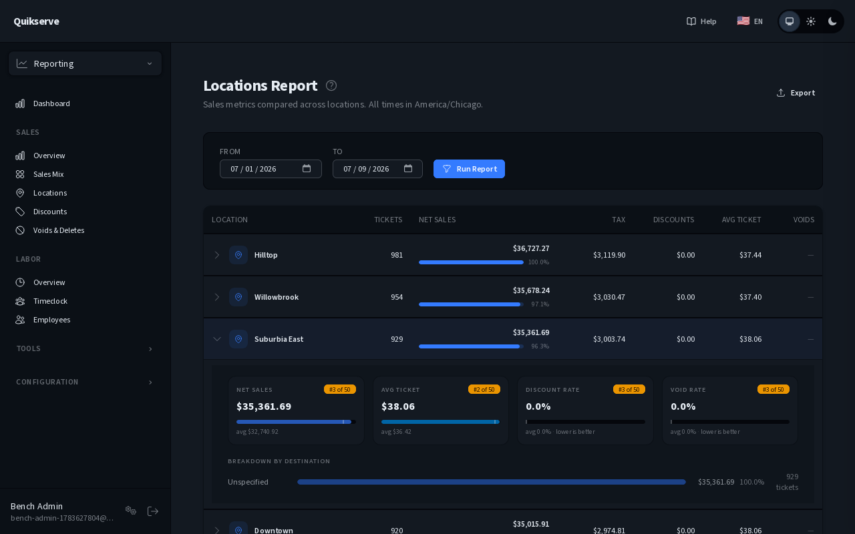
Task: Click the Dashboard bar chart icon
Action: (x=21, y=103)
